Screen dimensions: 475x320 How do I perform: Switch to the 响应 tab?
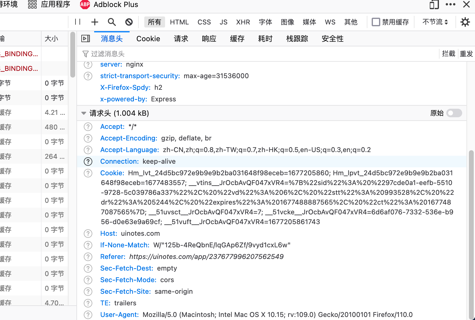[209, 39]
